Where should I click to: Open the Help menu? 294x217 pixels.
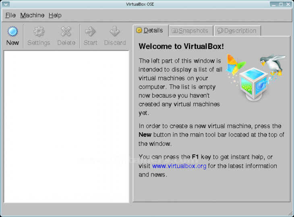coord(55,15)
